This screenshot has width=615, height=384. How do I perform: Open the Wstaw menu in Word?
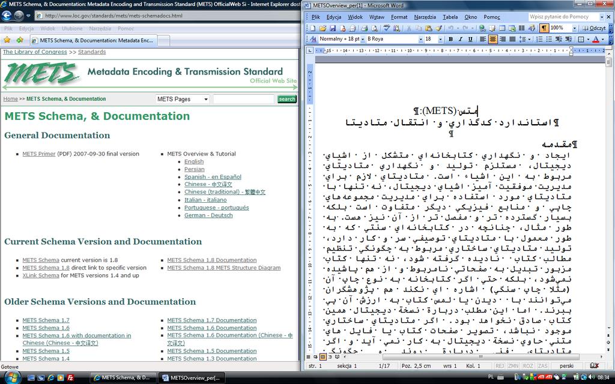(377, 17)
